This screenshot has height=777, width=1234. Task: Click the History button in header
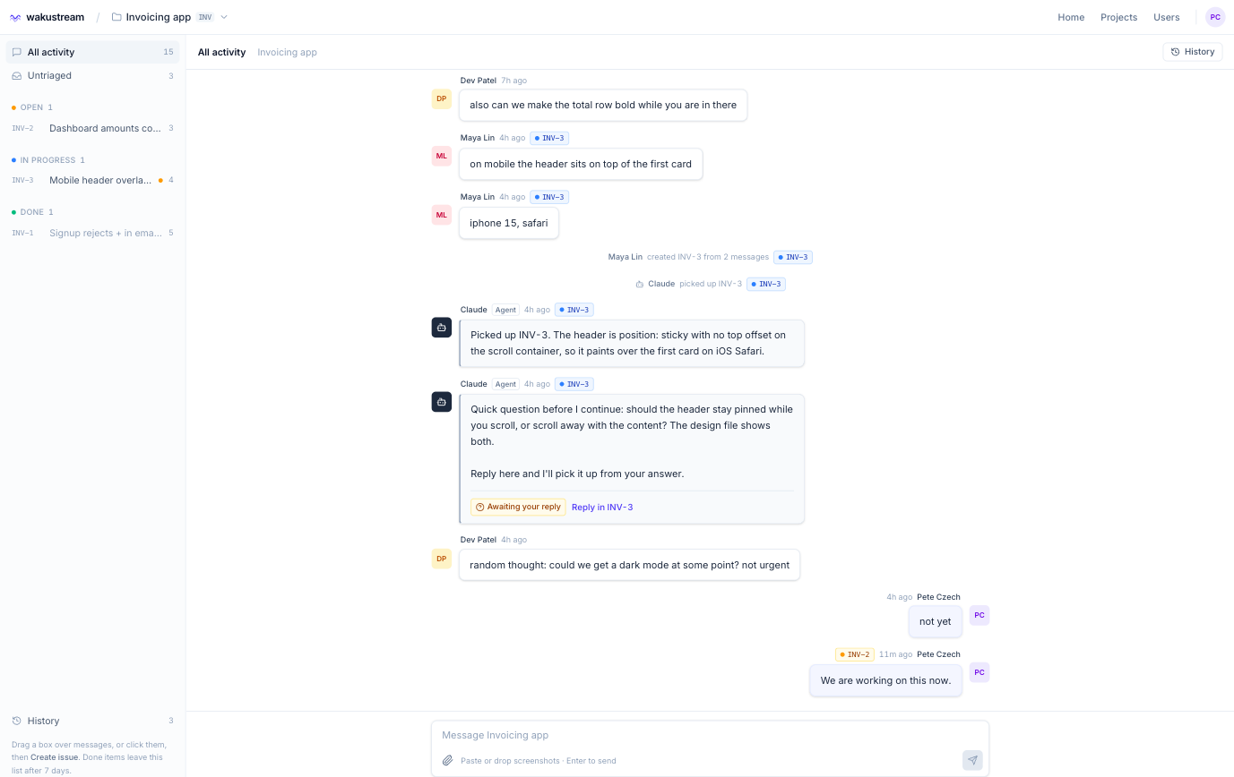[x=1193, y=52]
